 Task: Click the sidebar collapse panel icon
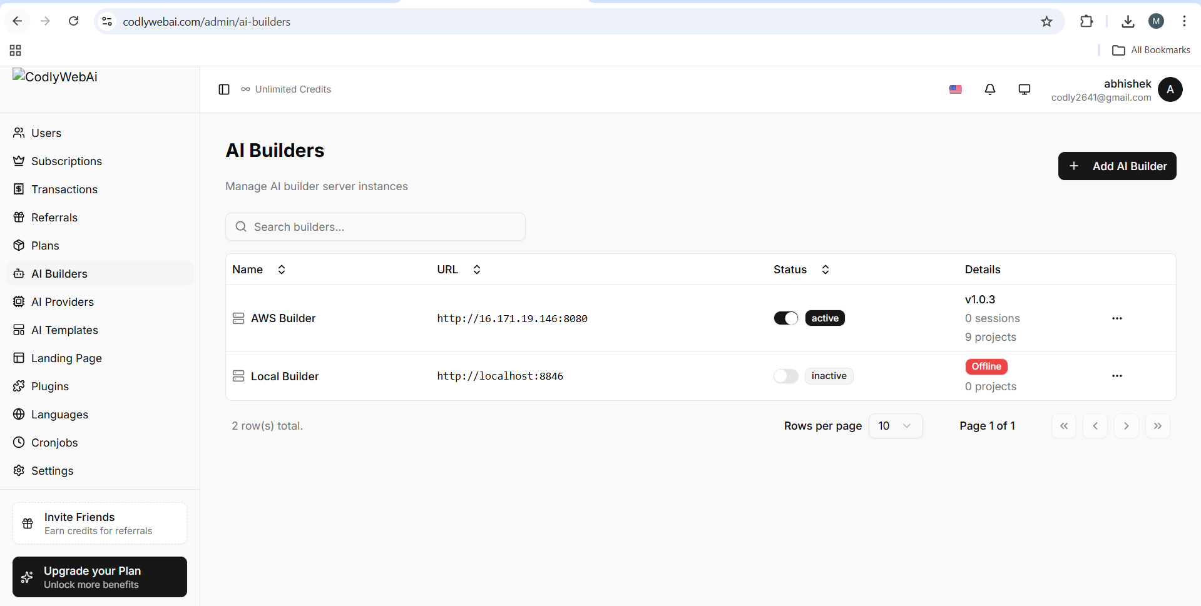224,89
